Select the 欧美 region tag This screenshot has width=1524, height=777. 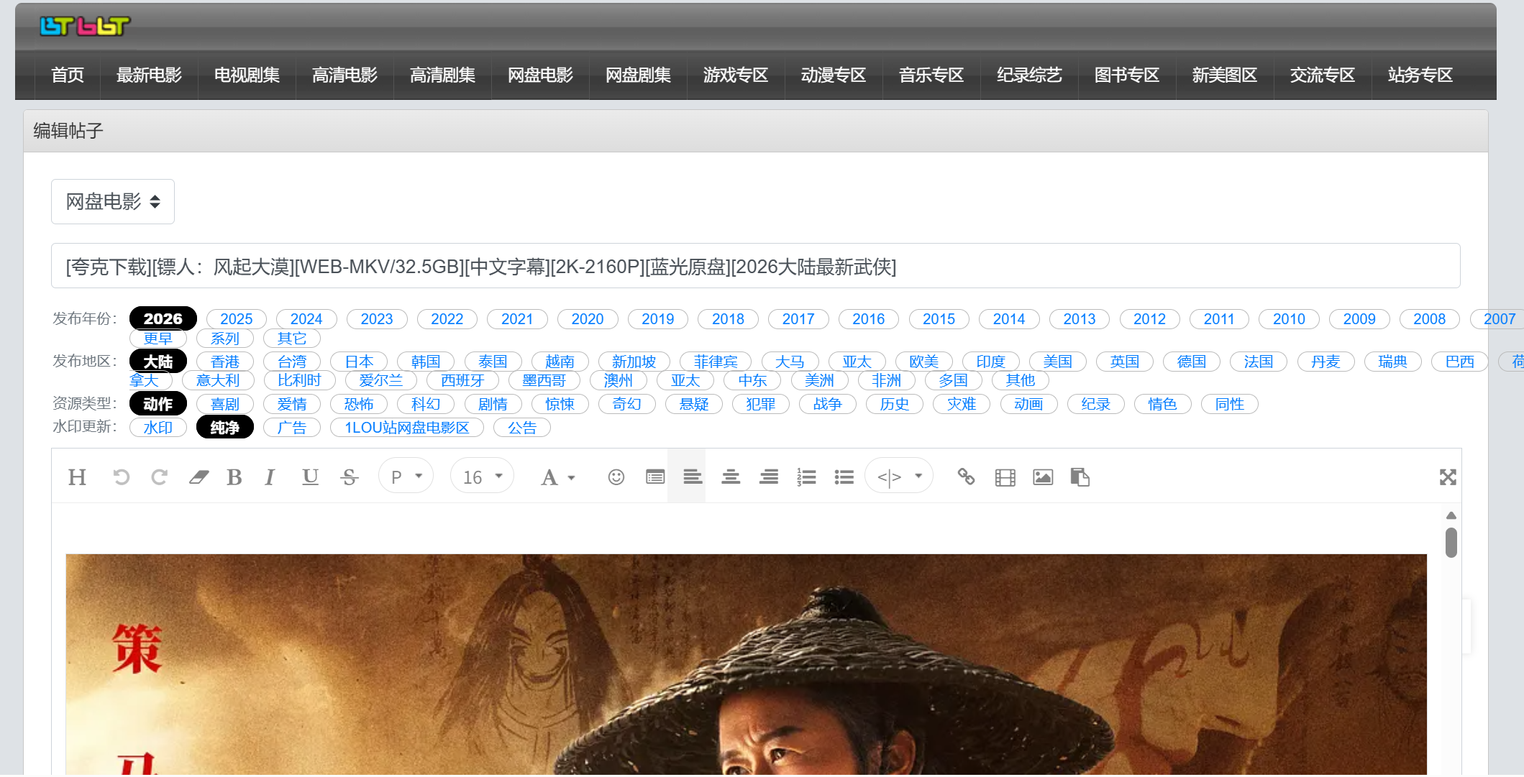pos(924,362)
